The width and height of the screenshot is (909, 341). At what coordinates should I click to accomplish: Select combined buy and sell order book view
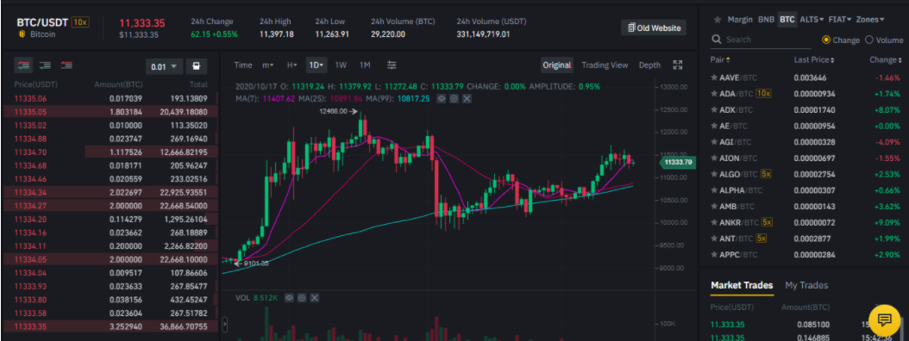pyautogui.click(x=24, y=65)
